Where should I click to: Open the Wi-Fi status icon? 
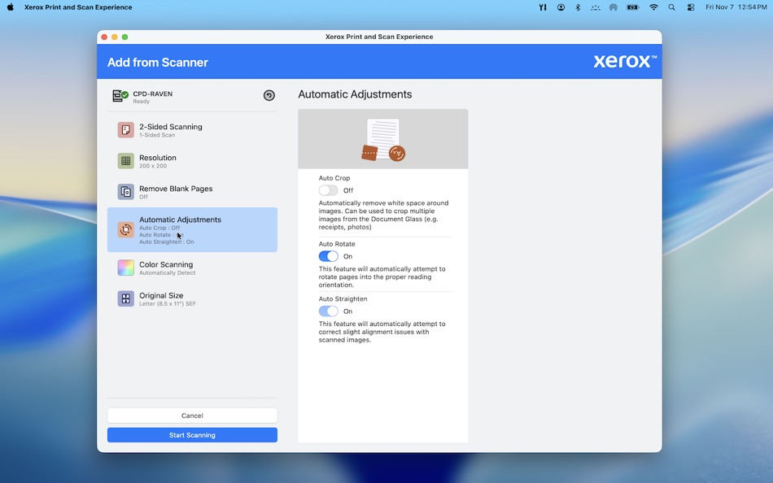[x=653, y=7]
